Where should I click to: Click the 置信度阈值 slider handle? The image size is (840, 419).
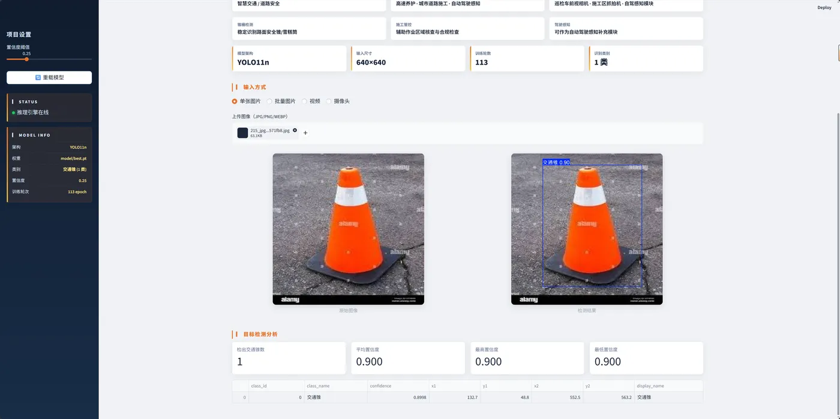click(26, 59)
